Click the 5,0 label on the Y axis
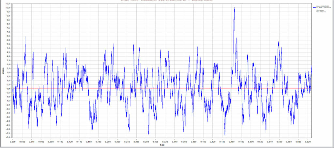 pyautogui.click(x=8, y=48)
